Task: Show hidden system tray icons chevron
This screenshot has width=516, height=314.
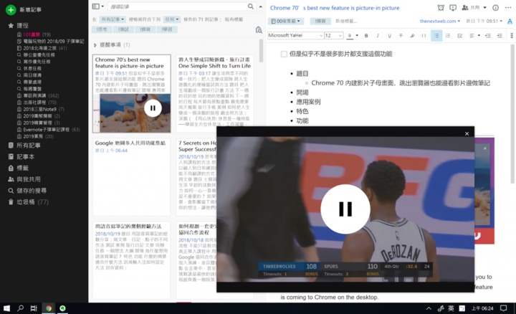Action: coord(429,308)
